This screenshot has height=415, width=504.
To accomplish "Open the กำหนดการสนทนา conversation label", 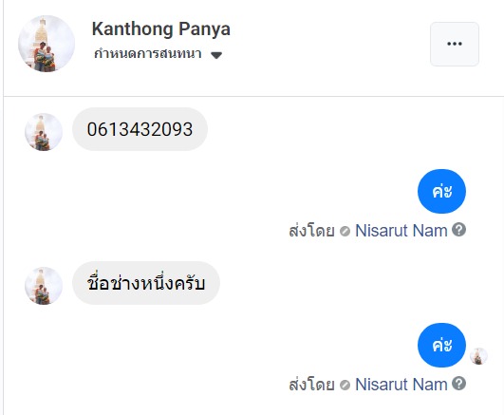I will pyautogui.click(x=148, y=53).
